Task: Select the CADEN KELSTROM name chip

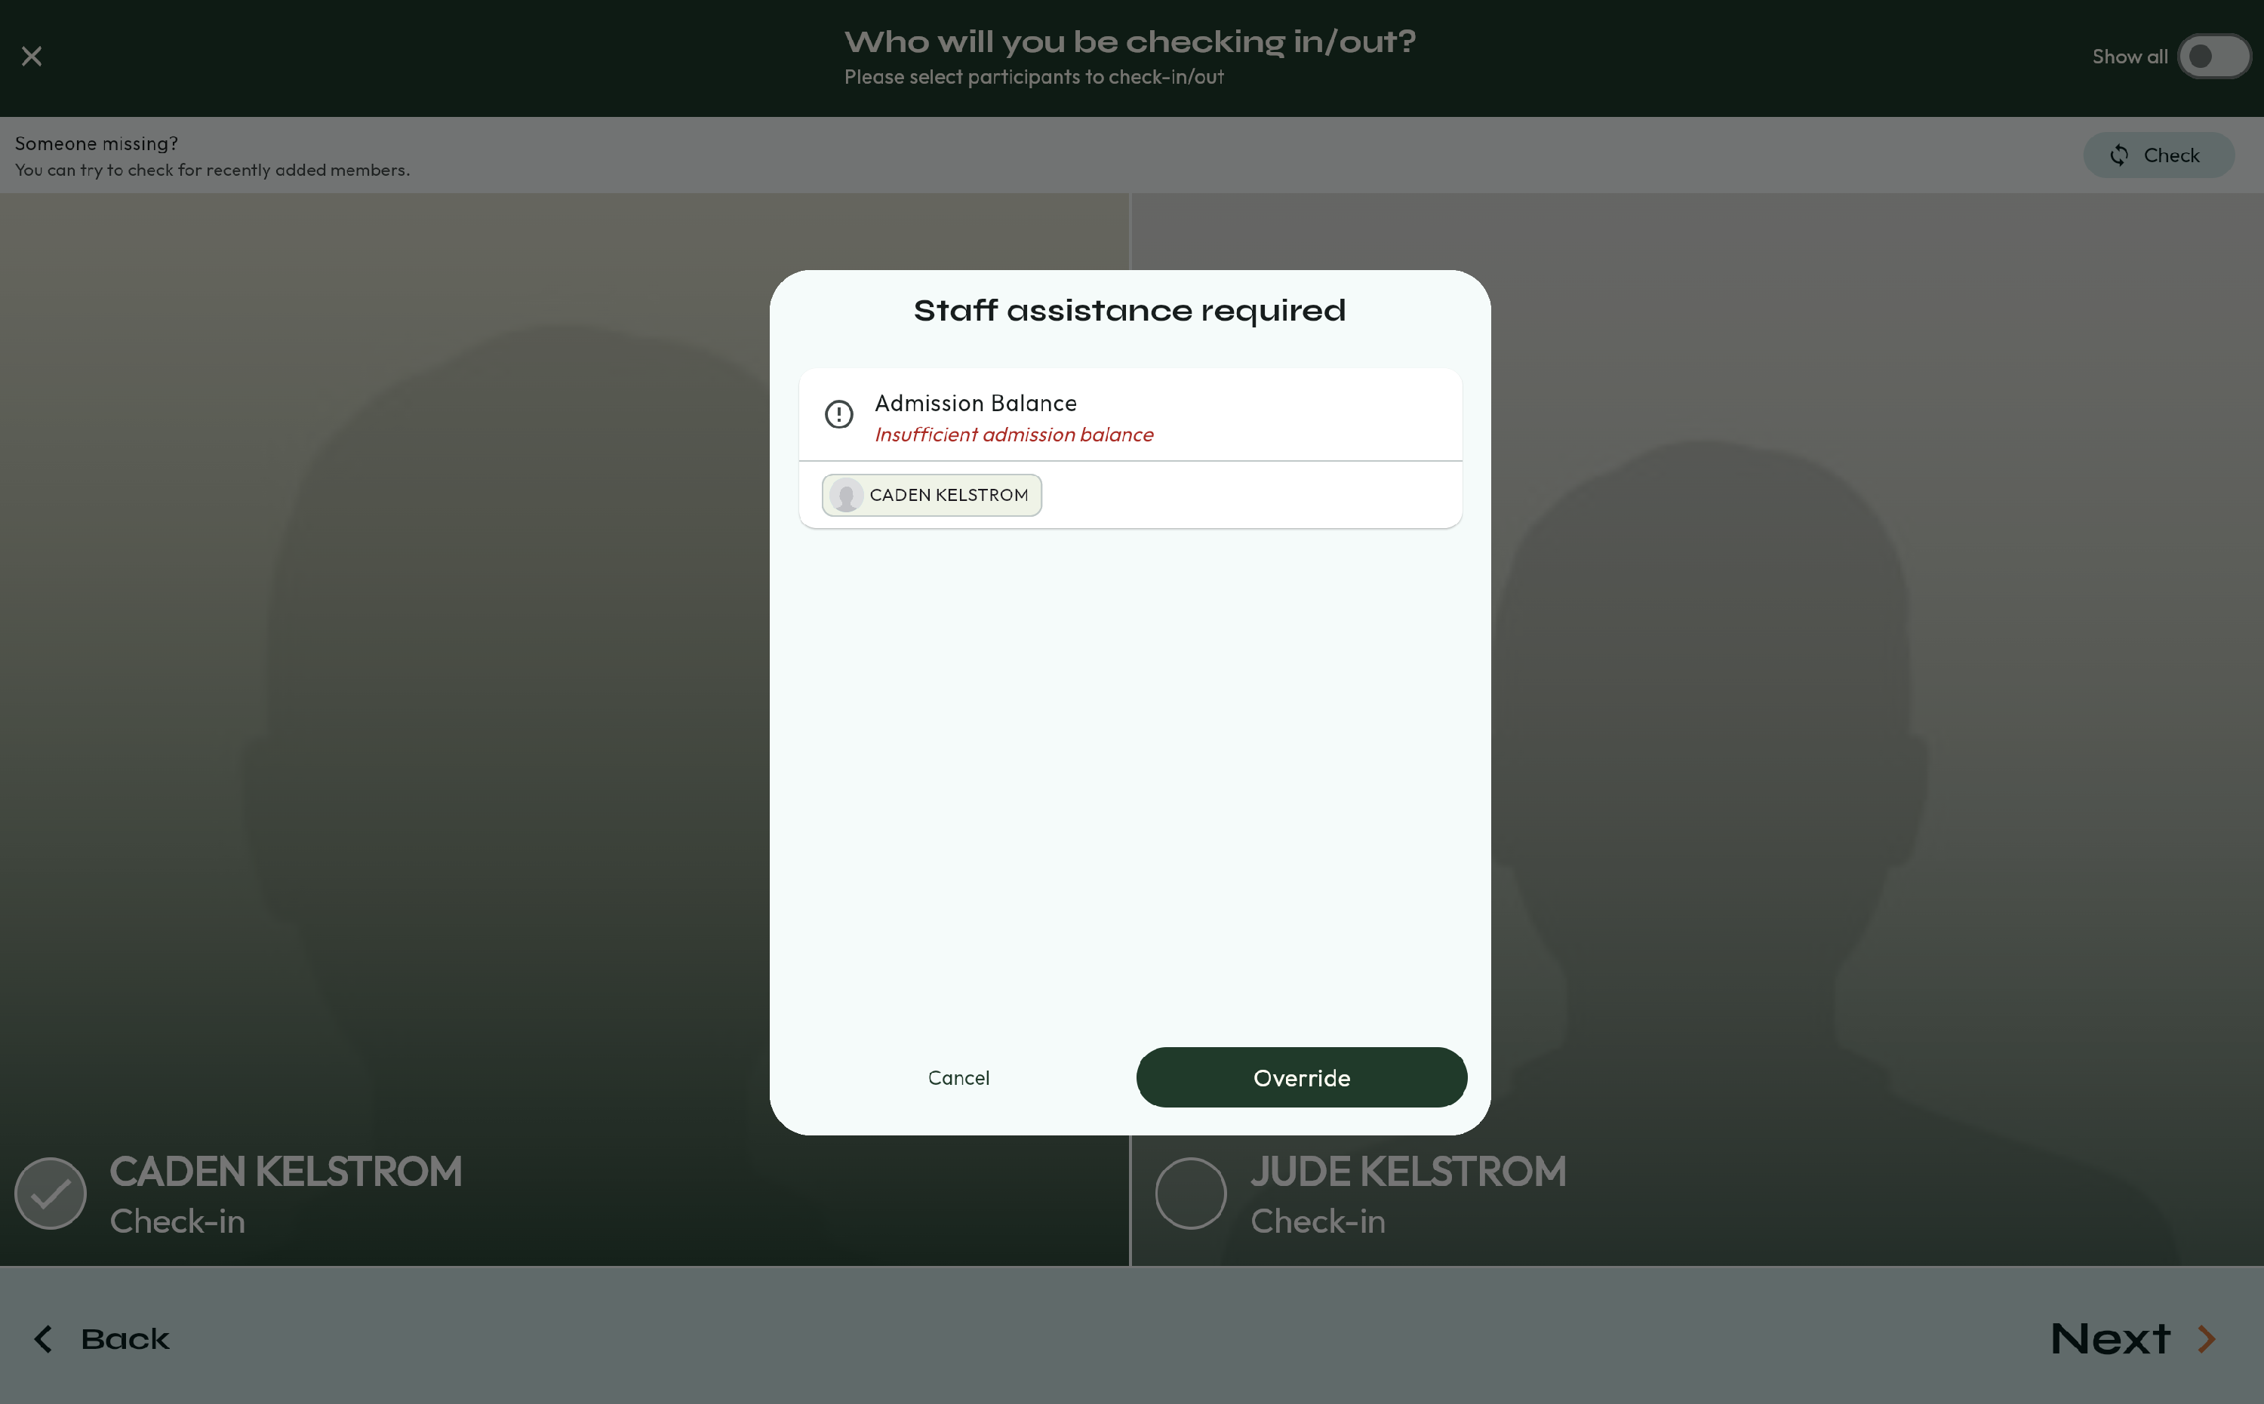Action: pos(948,495)
